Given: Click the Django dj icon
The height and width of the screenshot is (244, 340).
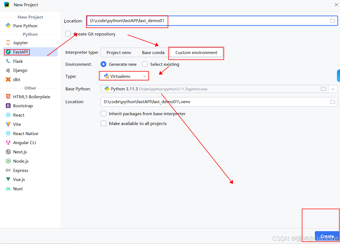Looking at the screenshot, I should [x=8, y=70].
